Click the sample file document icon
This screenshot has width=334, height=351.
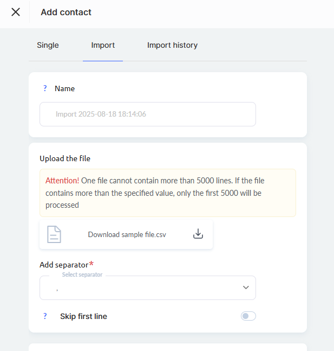click(x=54, y=234)
